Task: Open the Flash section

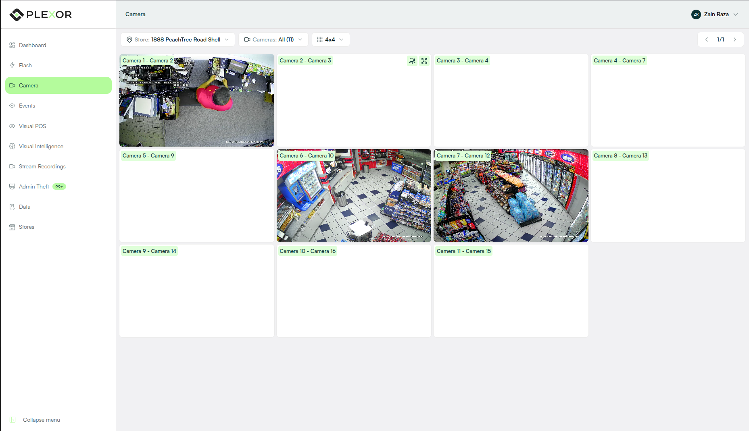Action: tap(58, 65)
